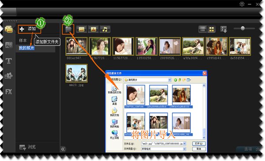Open the 我的文档 documents shortcut
The width and height of the screenshot is (265, 161).
coord(114,112)
